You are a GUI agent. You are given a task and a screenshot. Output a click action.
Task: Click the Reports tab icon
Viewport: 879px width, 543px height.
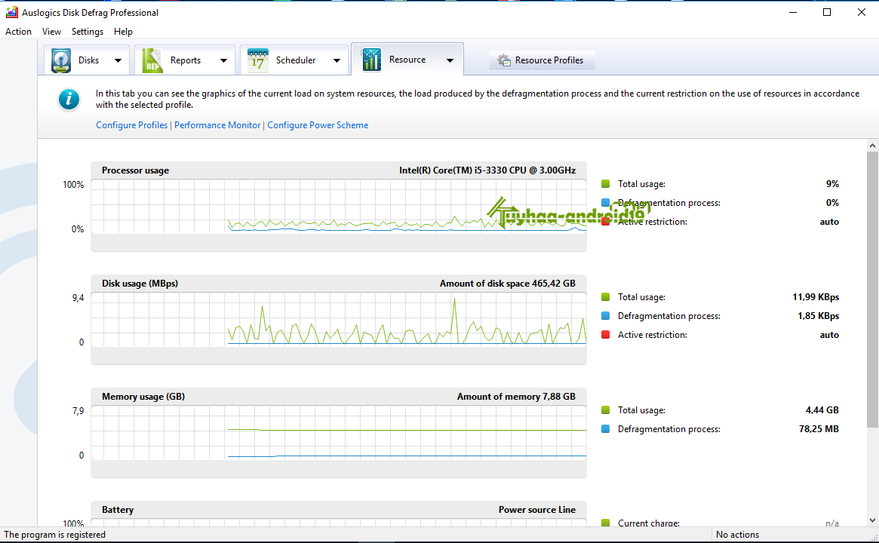(x=152, y=60)
